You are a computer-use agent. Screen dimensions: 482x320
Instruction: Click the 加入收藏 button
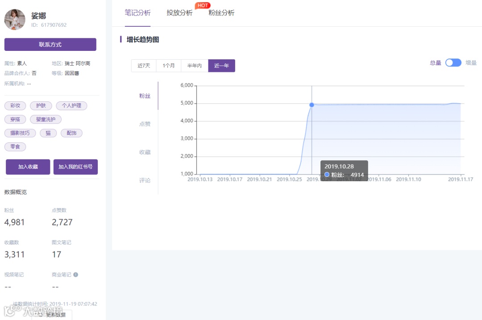point(28,166)
